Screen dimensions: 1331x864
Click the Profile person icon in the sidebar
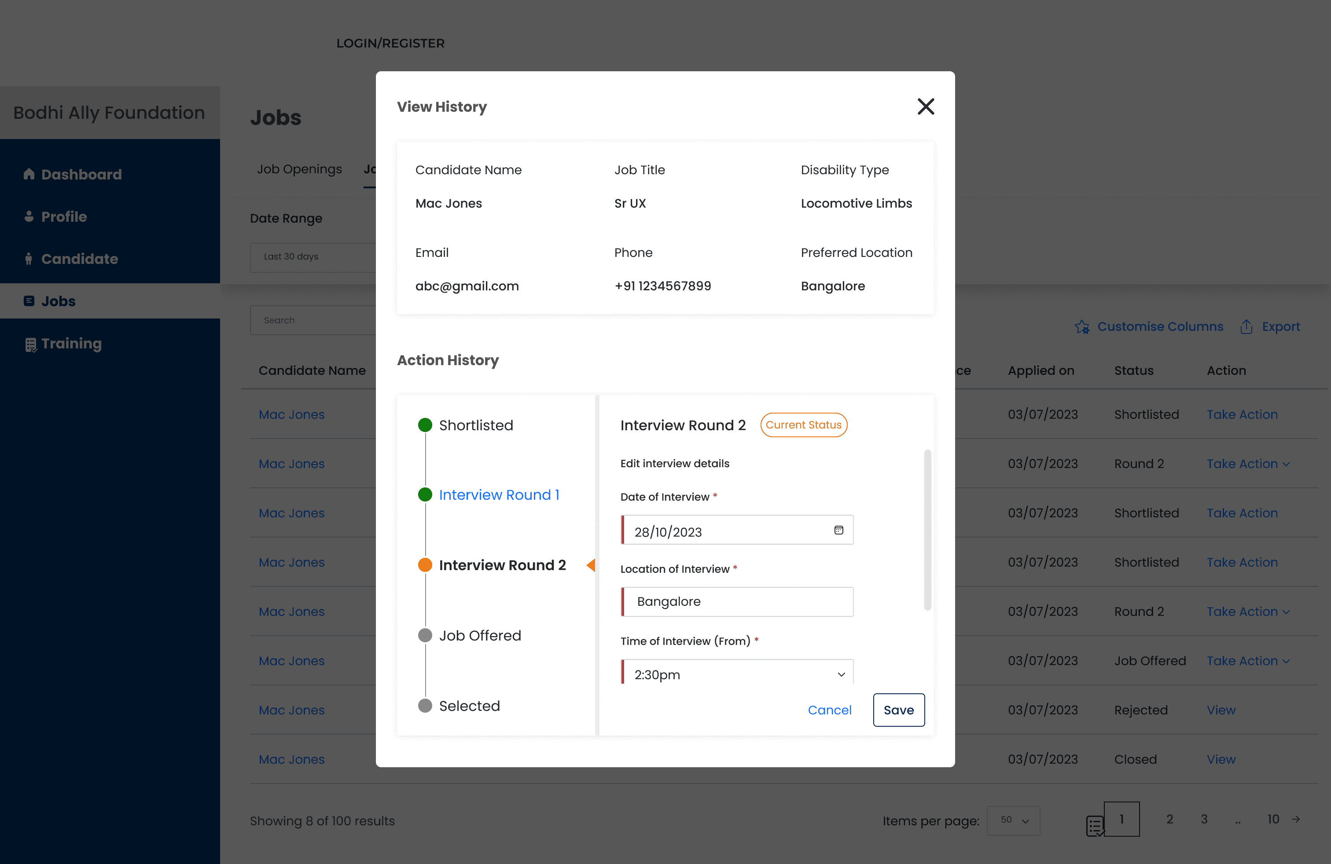(x=29, y=216)
